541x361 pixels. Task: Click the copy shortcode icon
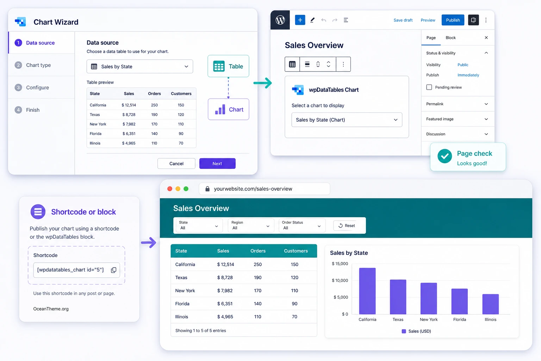coord(114,270)
